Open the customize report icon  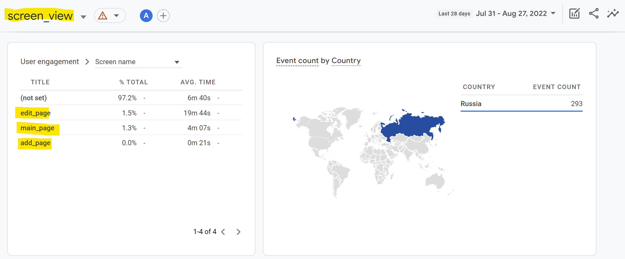coord(575,14)
